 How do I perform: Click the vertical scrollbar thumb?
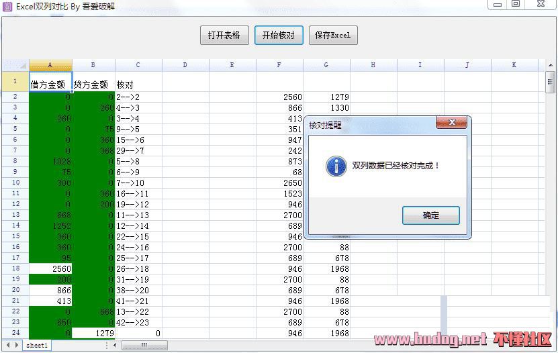(x=550, y=83)
